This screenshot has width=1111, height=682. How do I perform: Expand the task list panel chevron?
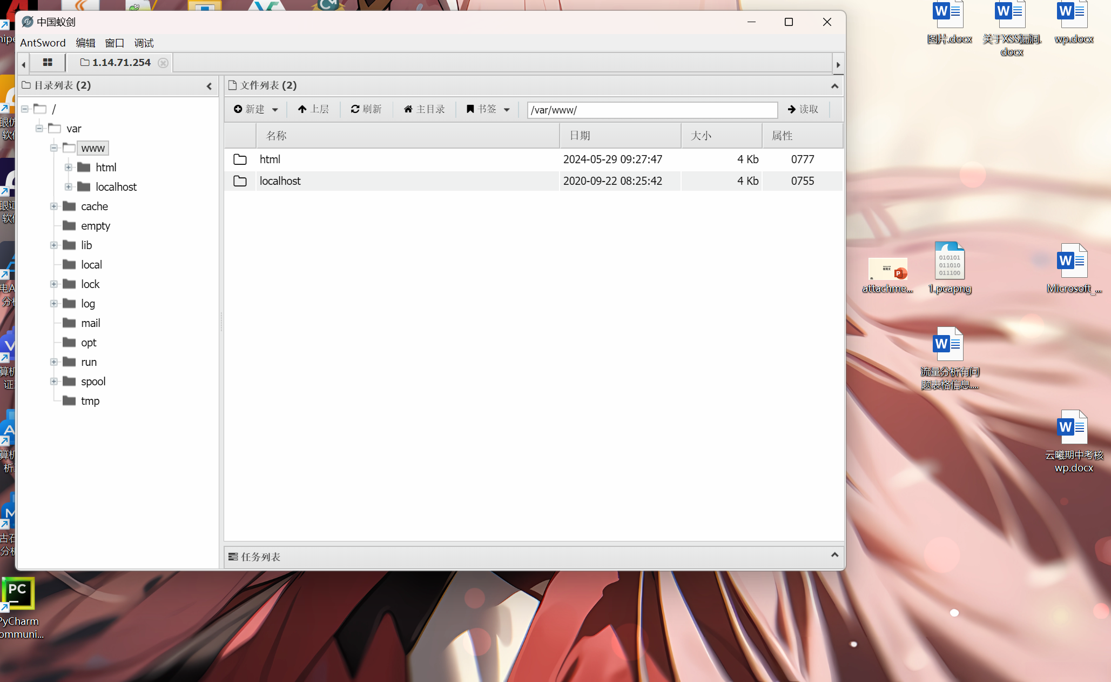834,555
